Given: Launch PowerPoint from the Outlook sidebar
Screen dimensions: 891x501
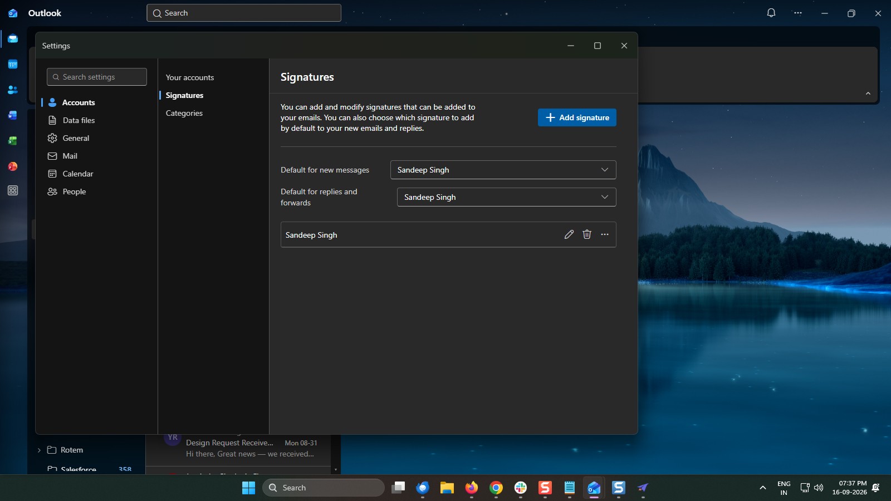Looking at the screenshot, I should coord(13,166).
